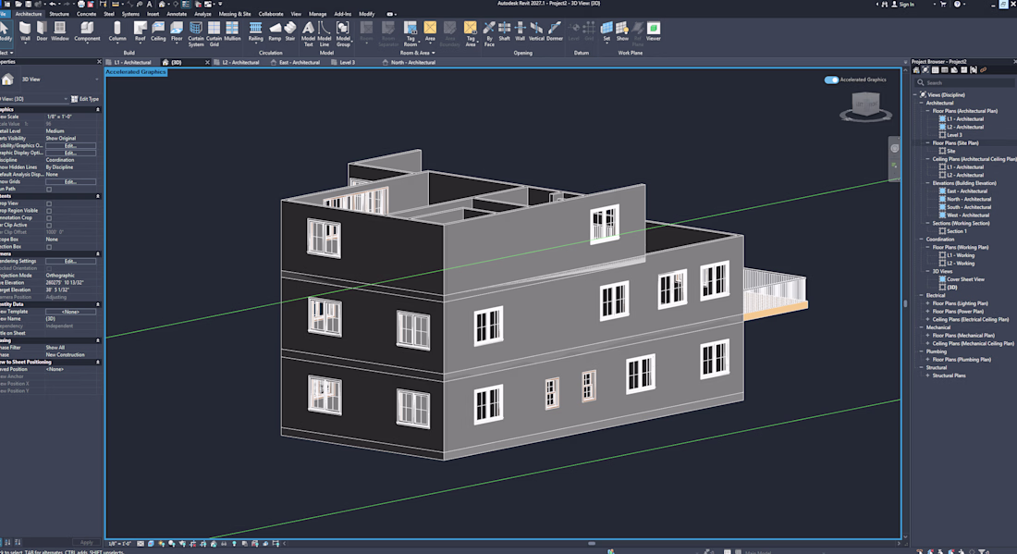Activate the Shaft opening tool
Screen dimensions: 1017x554
point(504,31)
